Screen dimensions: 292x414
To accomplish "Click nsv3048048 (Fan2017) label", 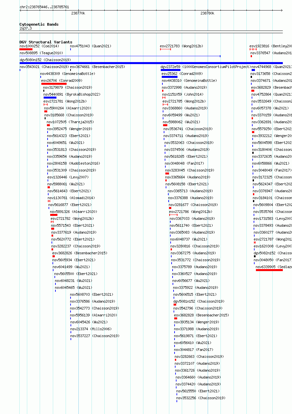I will [184, 164].
